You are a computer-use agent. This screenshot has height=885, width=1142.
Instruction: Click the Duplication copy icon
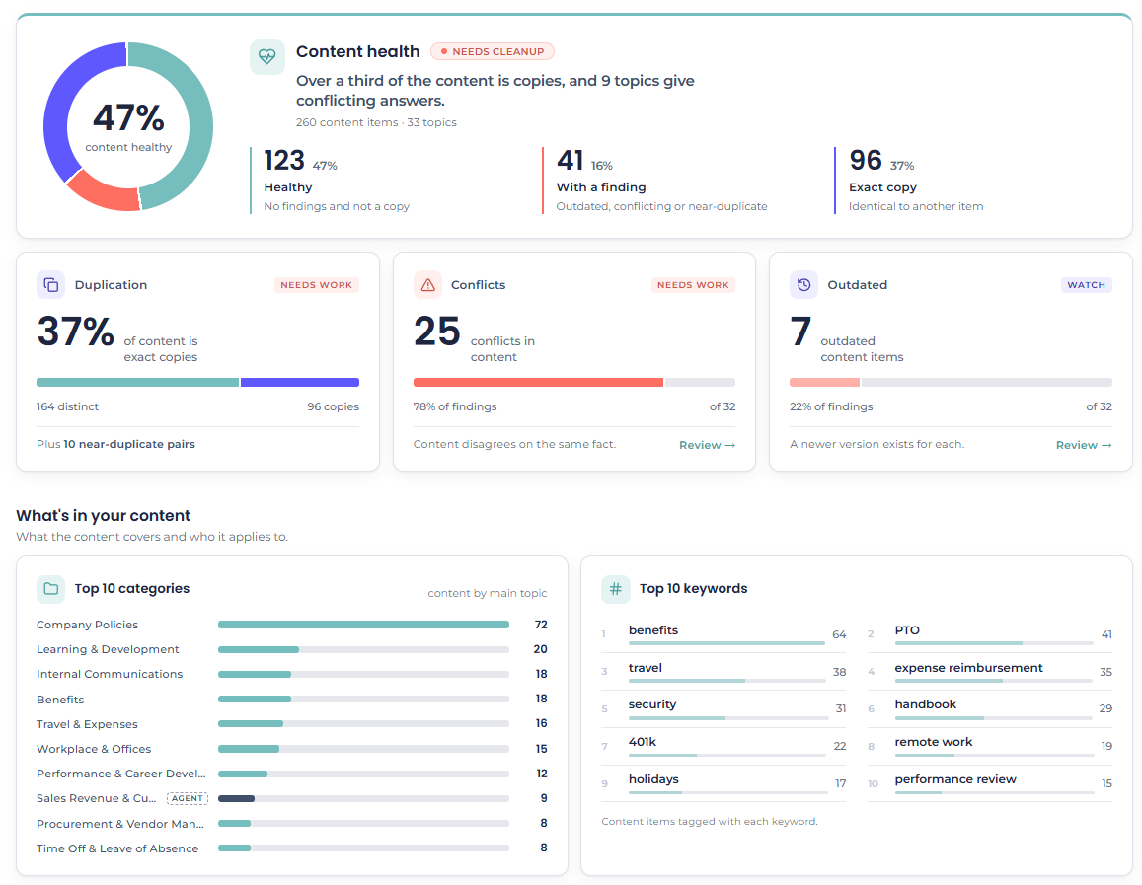pos(51,284)
